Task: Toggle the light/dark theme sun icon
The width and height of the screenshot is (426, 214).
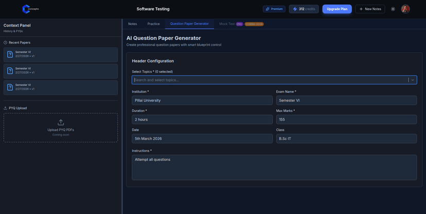Action: point(393,9)
